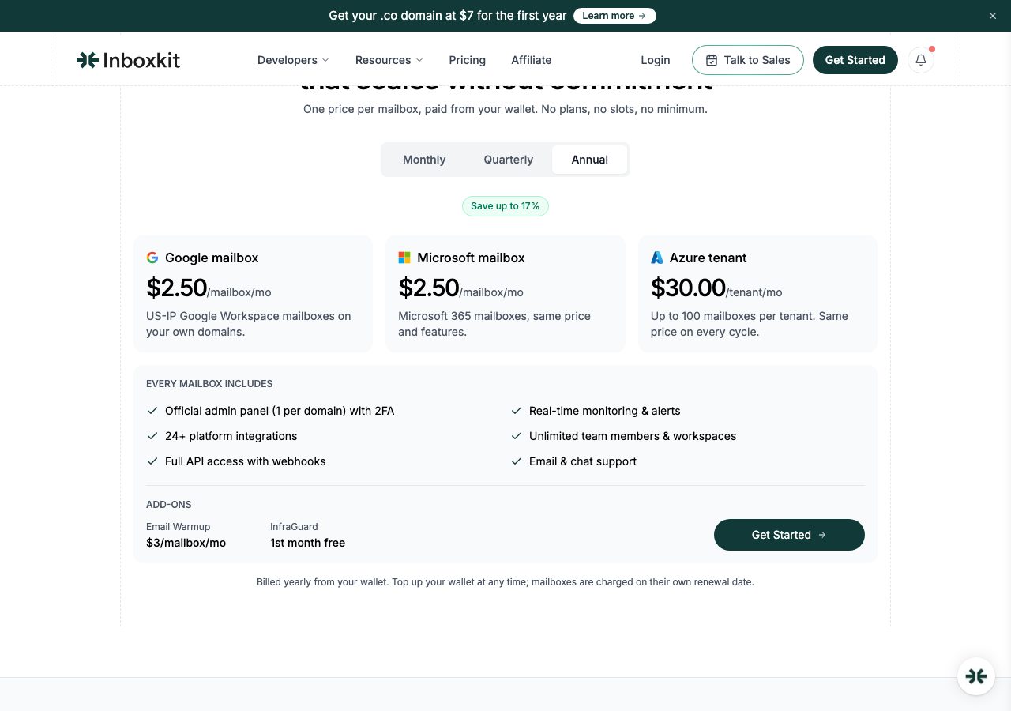The height and width of the screenshot is (711, 1011).
Task: Click the Microsoft logo icon
Action: pyautogui.click(x=404, y=258)
